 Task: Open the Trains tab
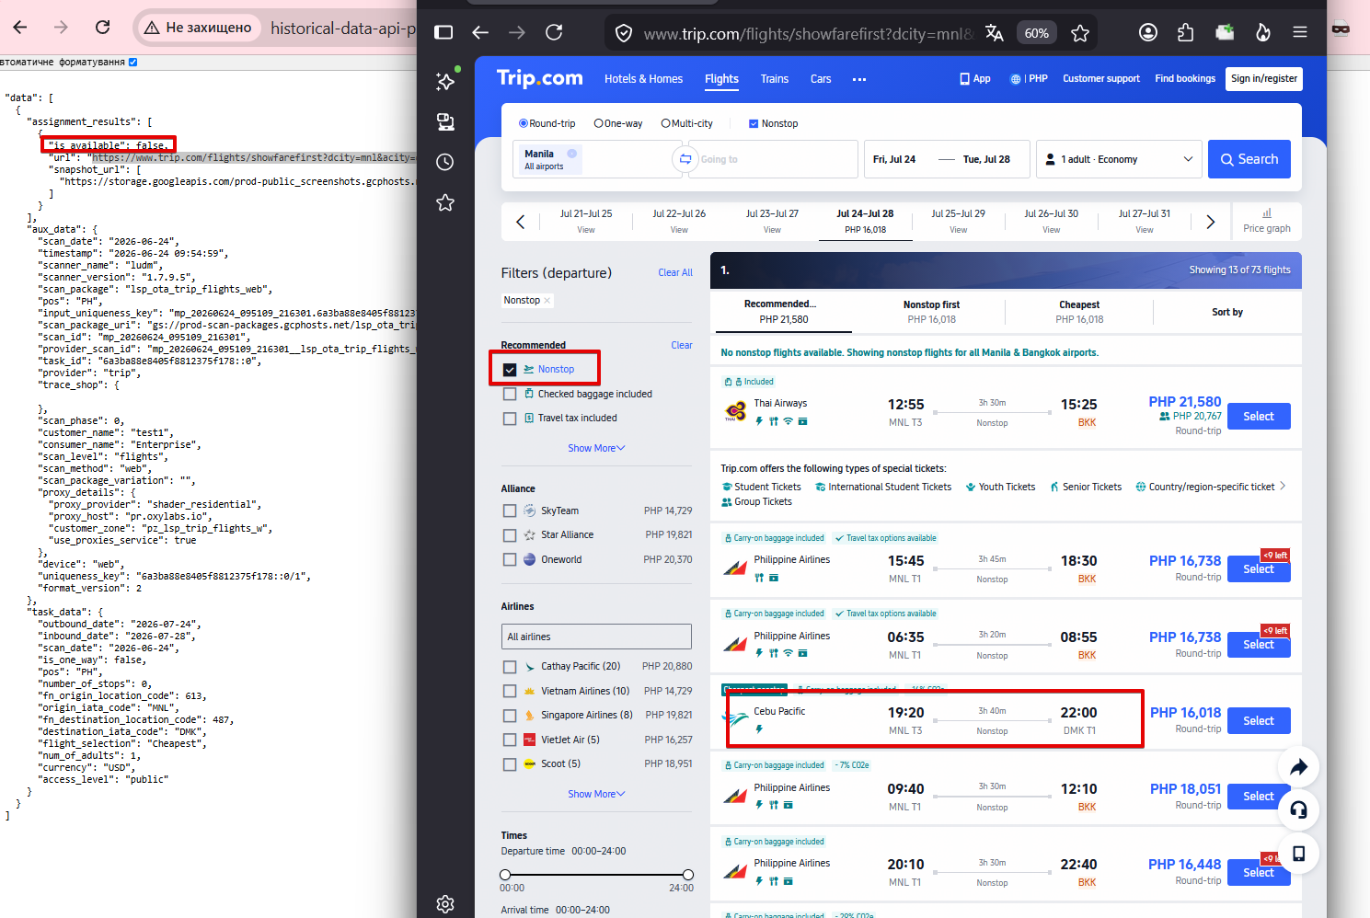pyautogui.click(x=775, y=79)
